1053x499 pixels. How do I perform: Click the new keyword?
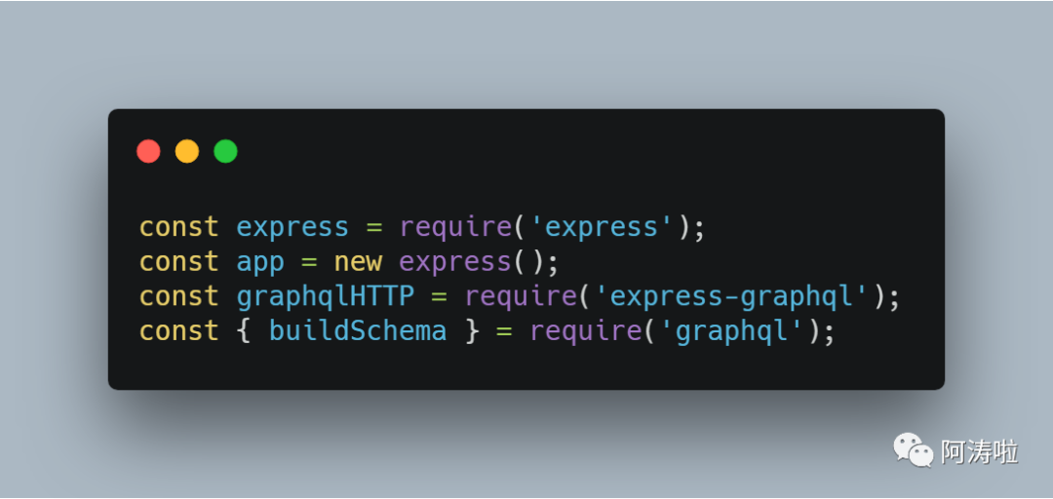coord(358,262)
